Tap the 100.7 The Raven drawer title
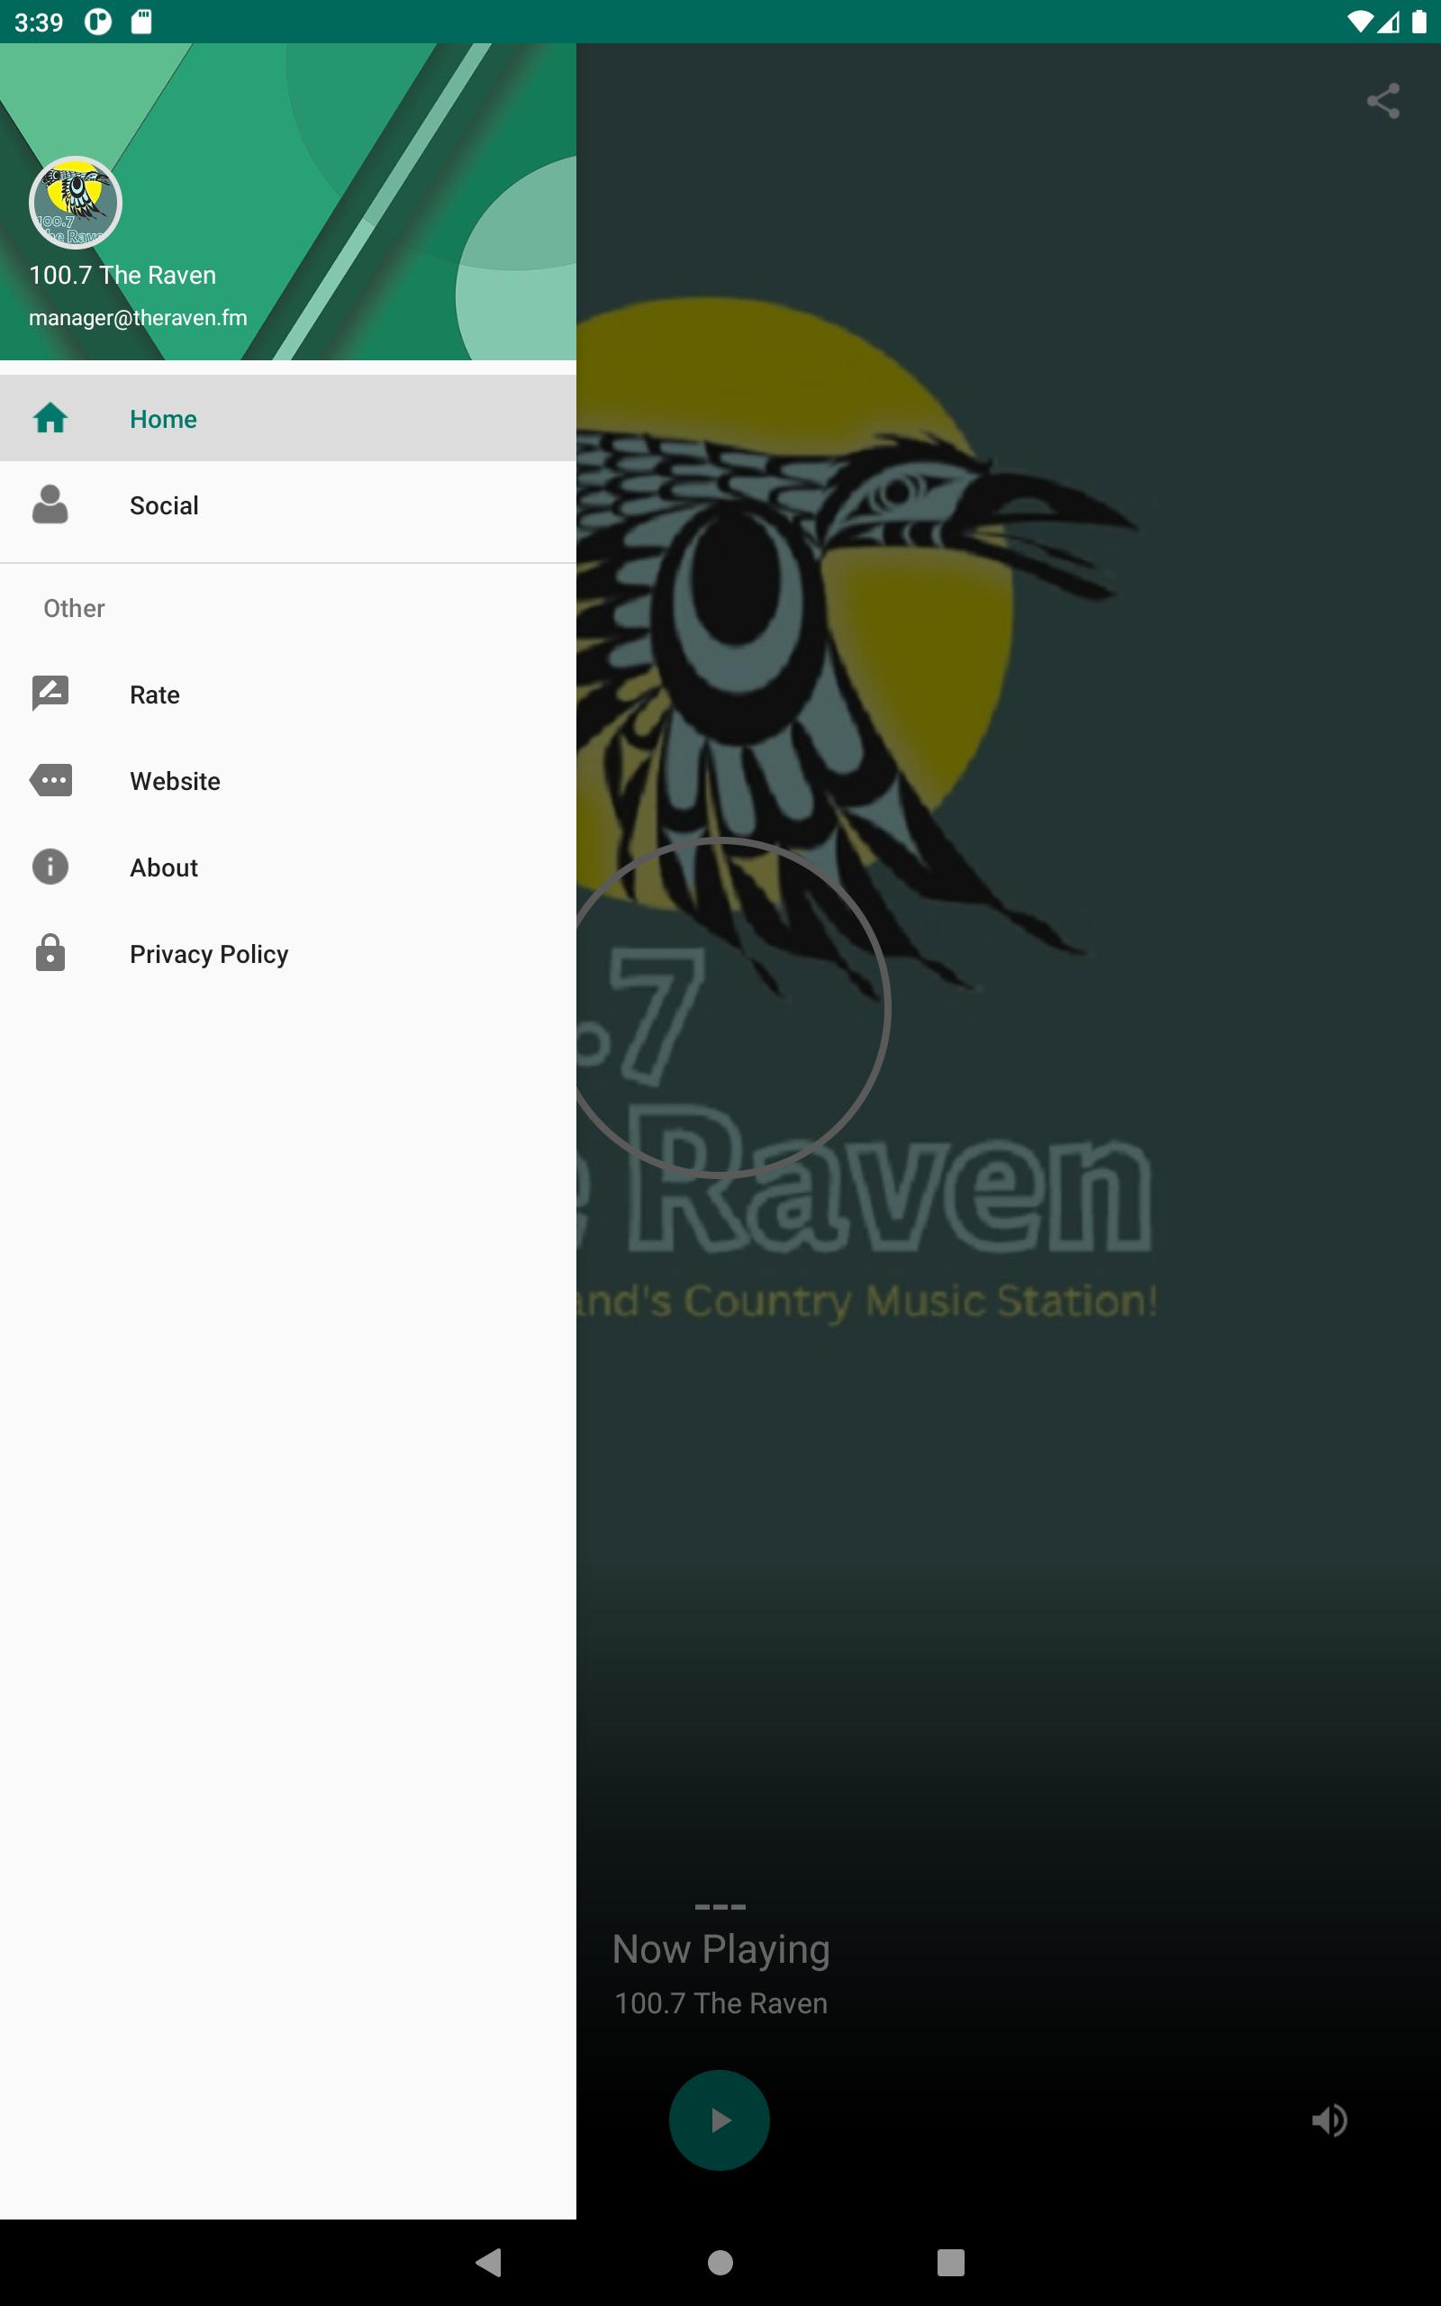 click(123, 276)
